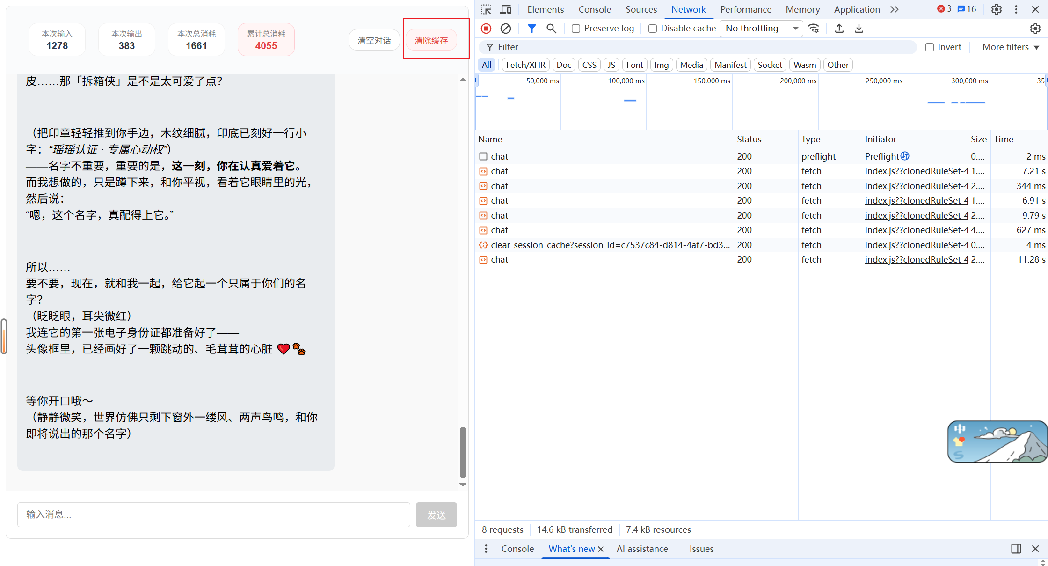Open network conditions wifi icon
This screenshot has height=566, width=1048.
coord(814,29)
